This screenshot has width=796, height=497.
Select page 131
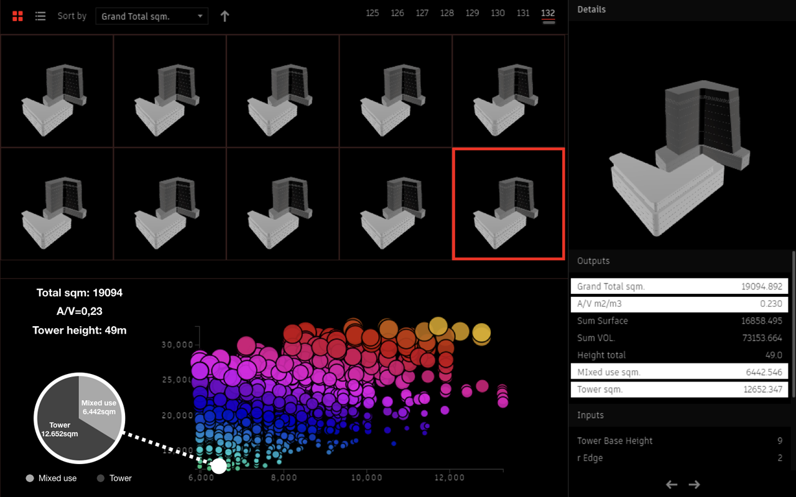523,13
